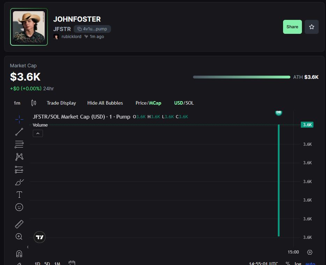326x265 pixels.
Task: Select the Trend Line drawing tool
Action: tap(19, 132)
